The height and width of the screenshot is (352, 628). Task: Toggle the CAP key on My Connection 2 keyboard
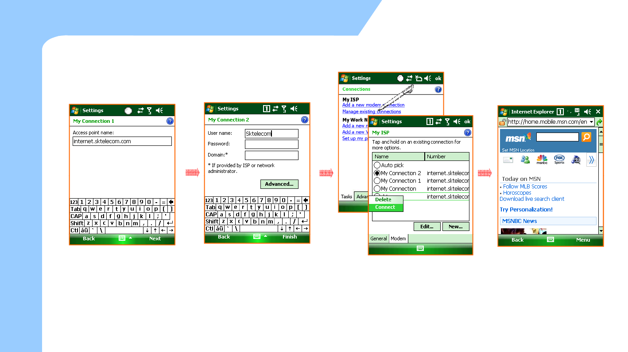point(211,215)
